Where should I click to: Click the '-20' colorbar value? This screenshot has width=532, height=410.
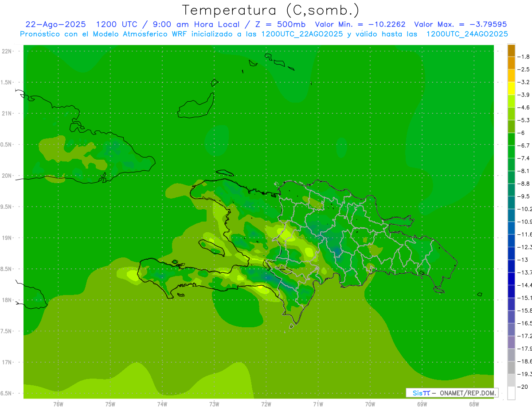point(523,387)
